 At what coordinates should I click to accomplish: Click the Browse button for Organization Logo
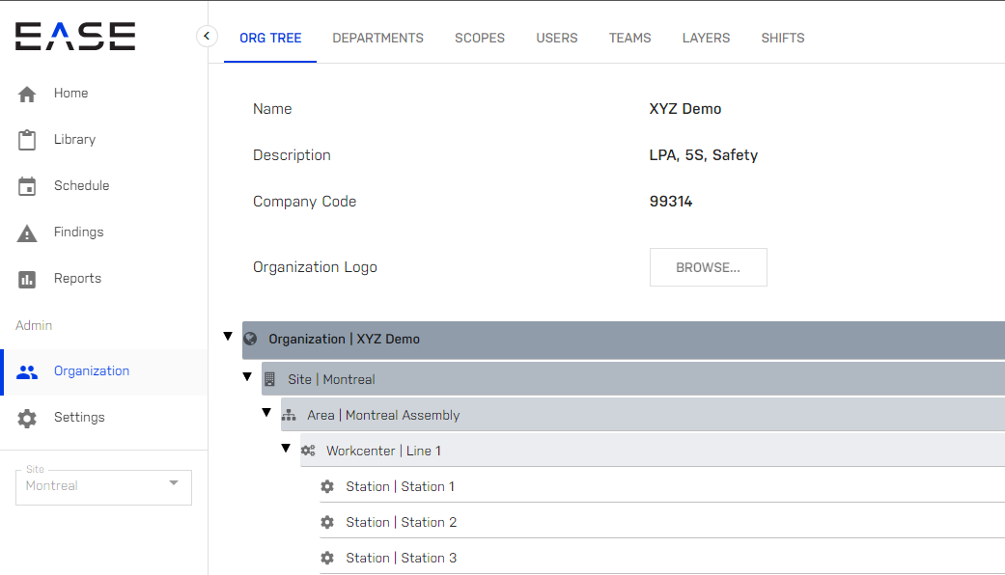pos(709,267)
